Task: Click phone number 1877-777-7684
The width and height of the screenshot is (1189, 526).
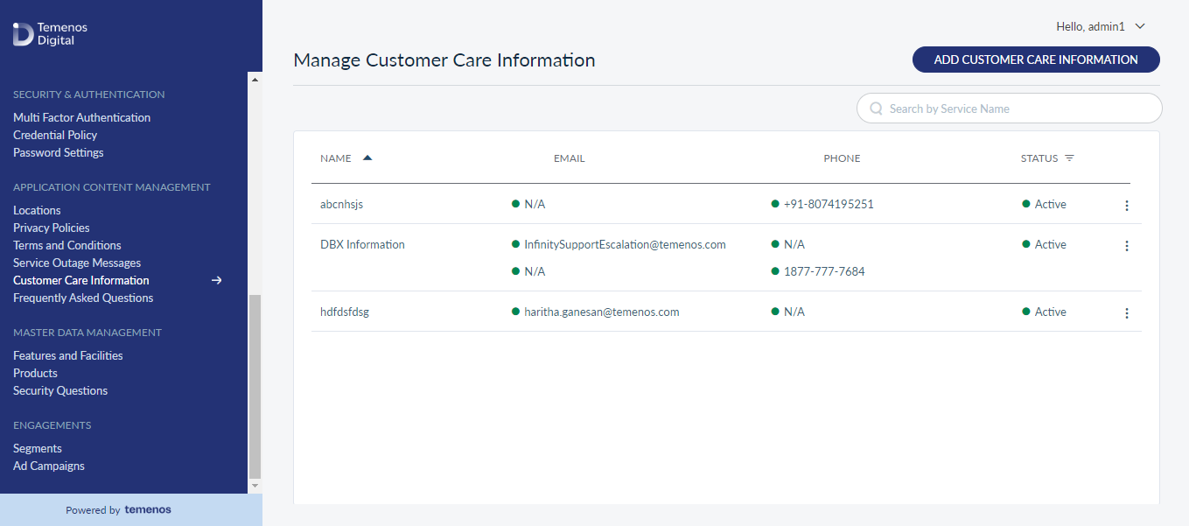Action: 824,271
